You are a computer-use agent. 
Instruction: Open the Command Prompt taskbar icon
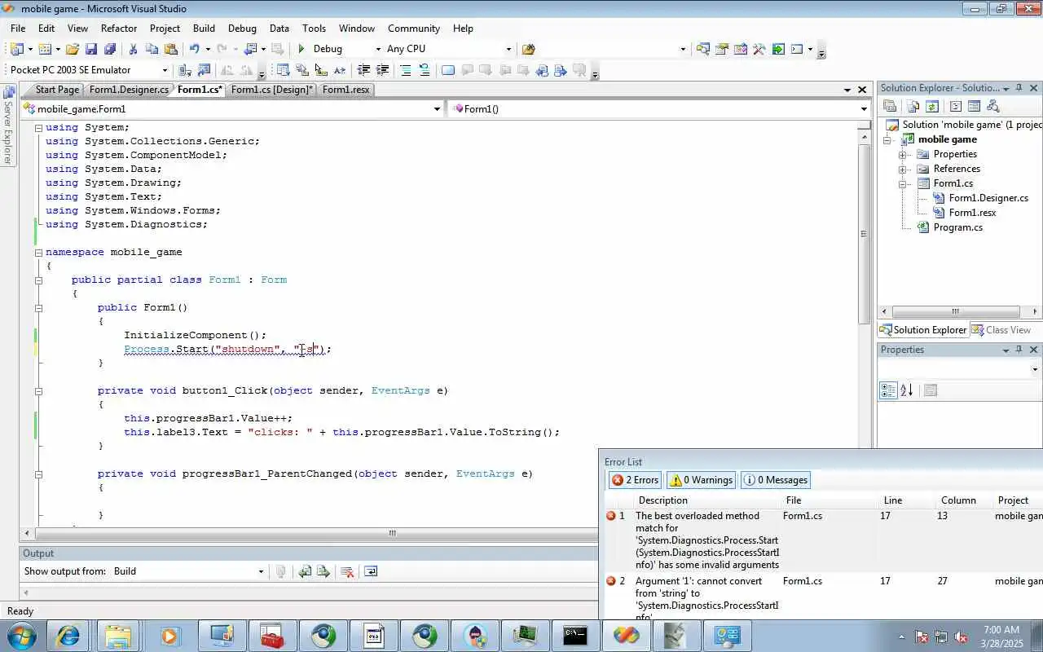pyautogui.click(x=575, y=636)
